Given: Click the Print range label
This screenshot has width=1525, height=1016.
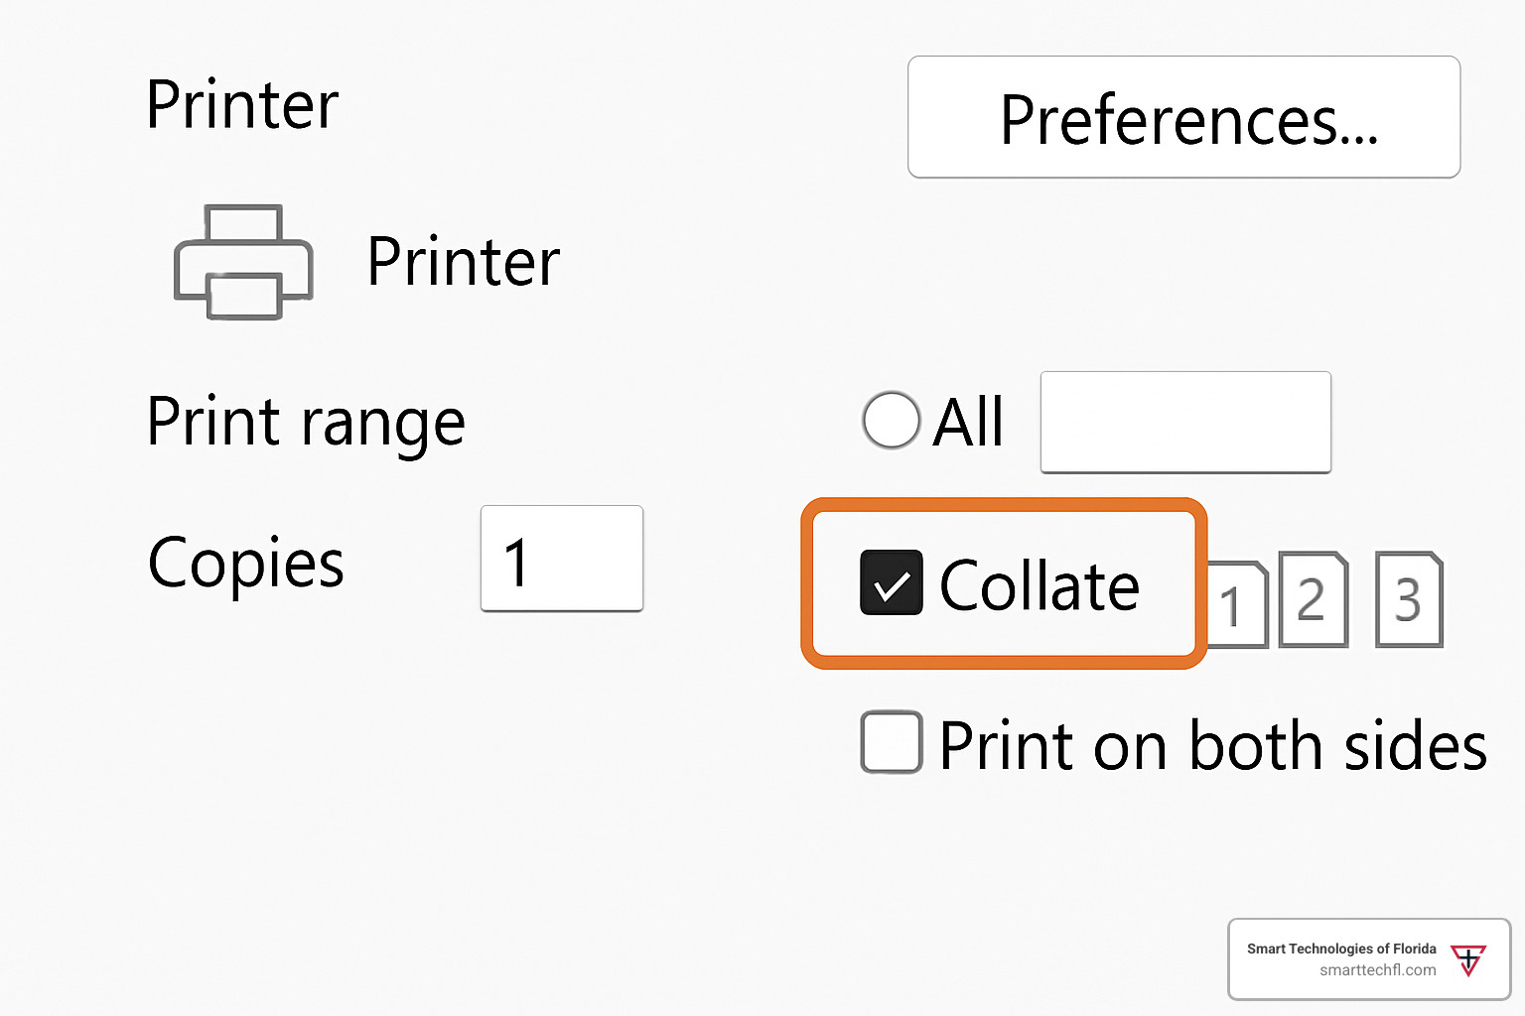Looking at the screenshot, I should [306, 422].
